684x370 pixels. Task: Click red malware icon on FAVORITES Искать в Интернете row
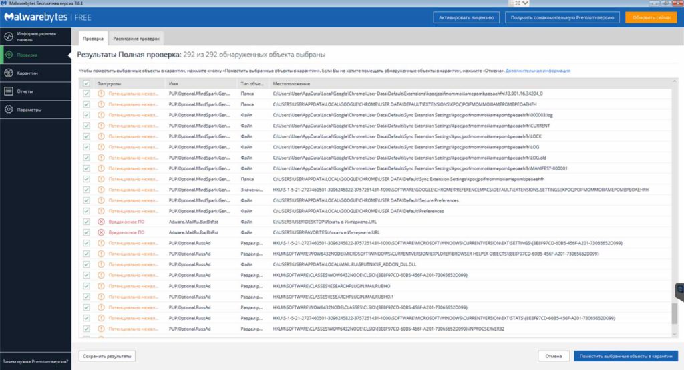(101, 232)
